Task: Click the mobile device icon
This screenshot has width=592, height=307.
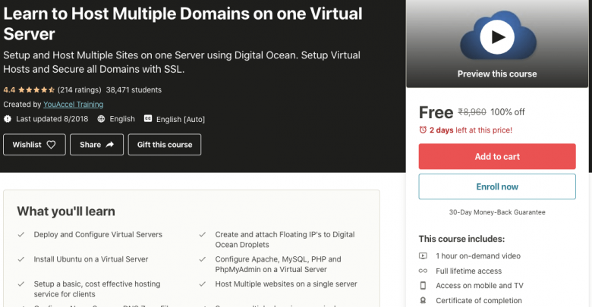Action: coord(423,286)
